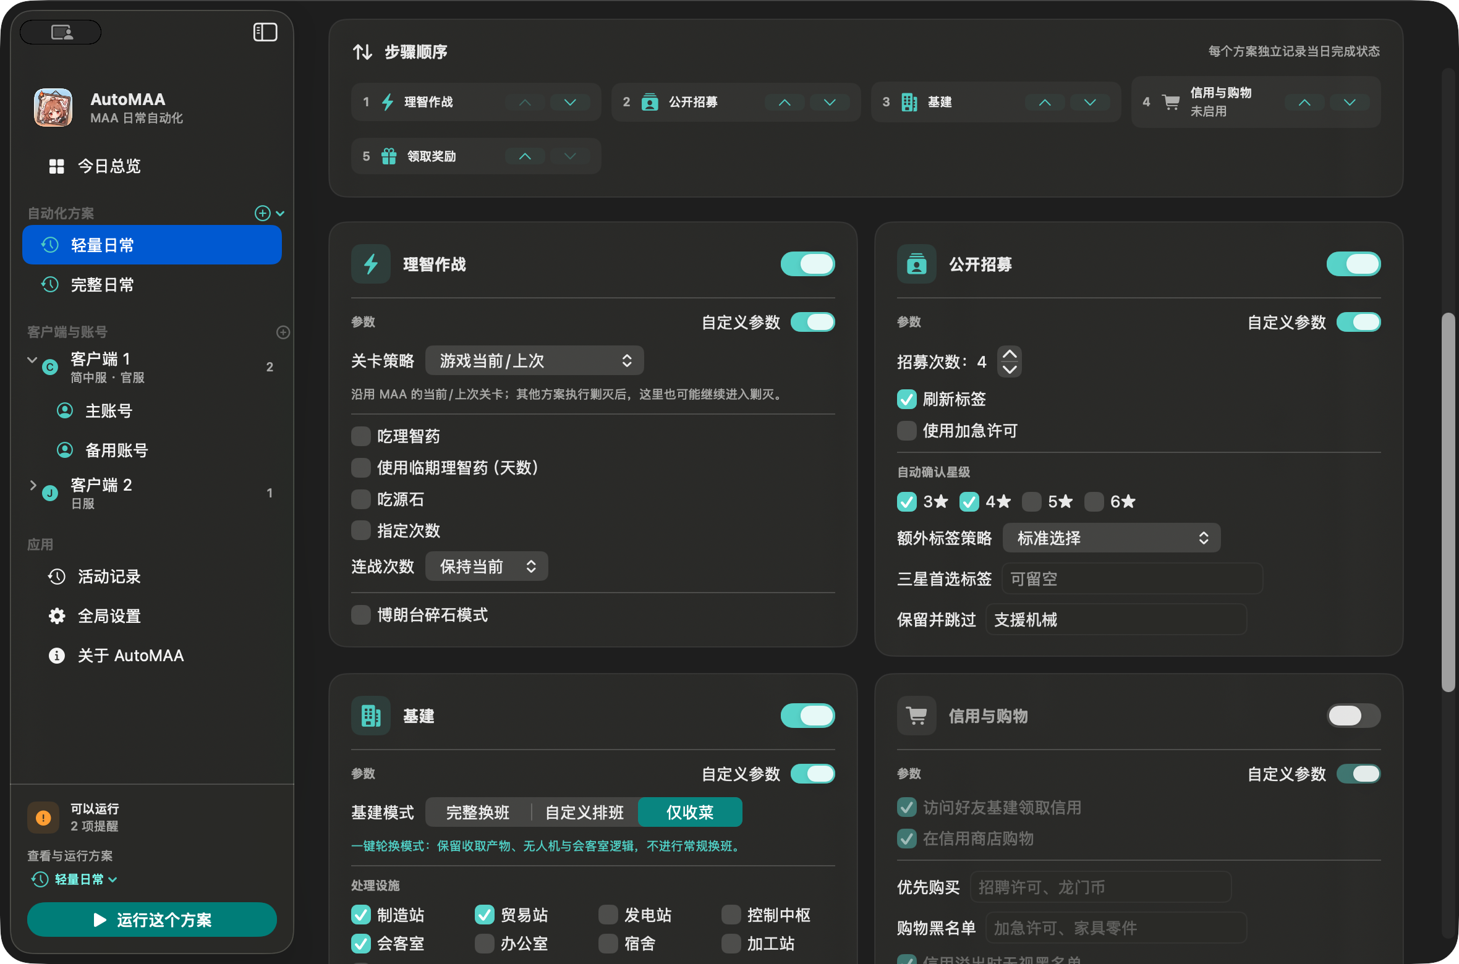
Task: Toggle the 基建 task switch
Action: [x=808, y=716]
